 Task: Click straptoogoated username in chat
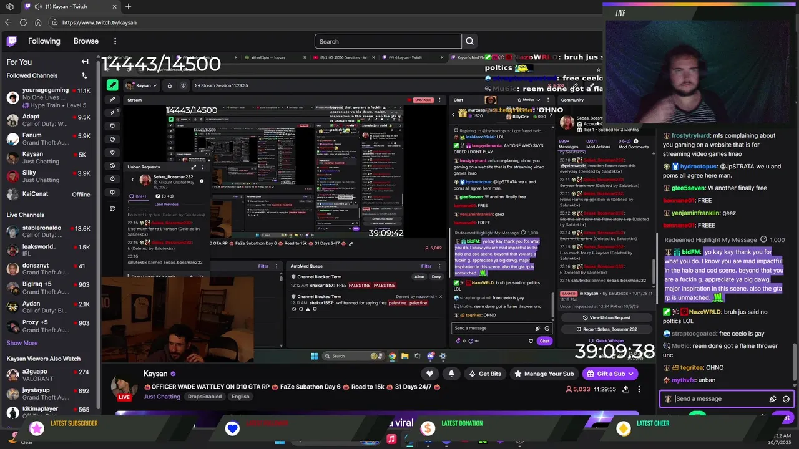[694, 334]
